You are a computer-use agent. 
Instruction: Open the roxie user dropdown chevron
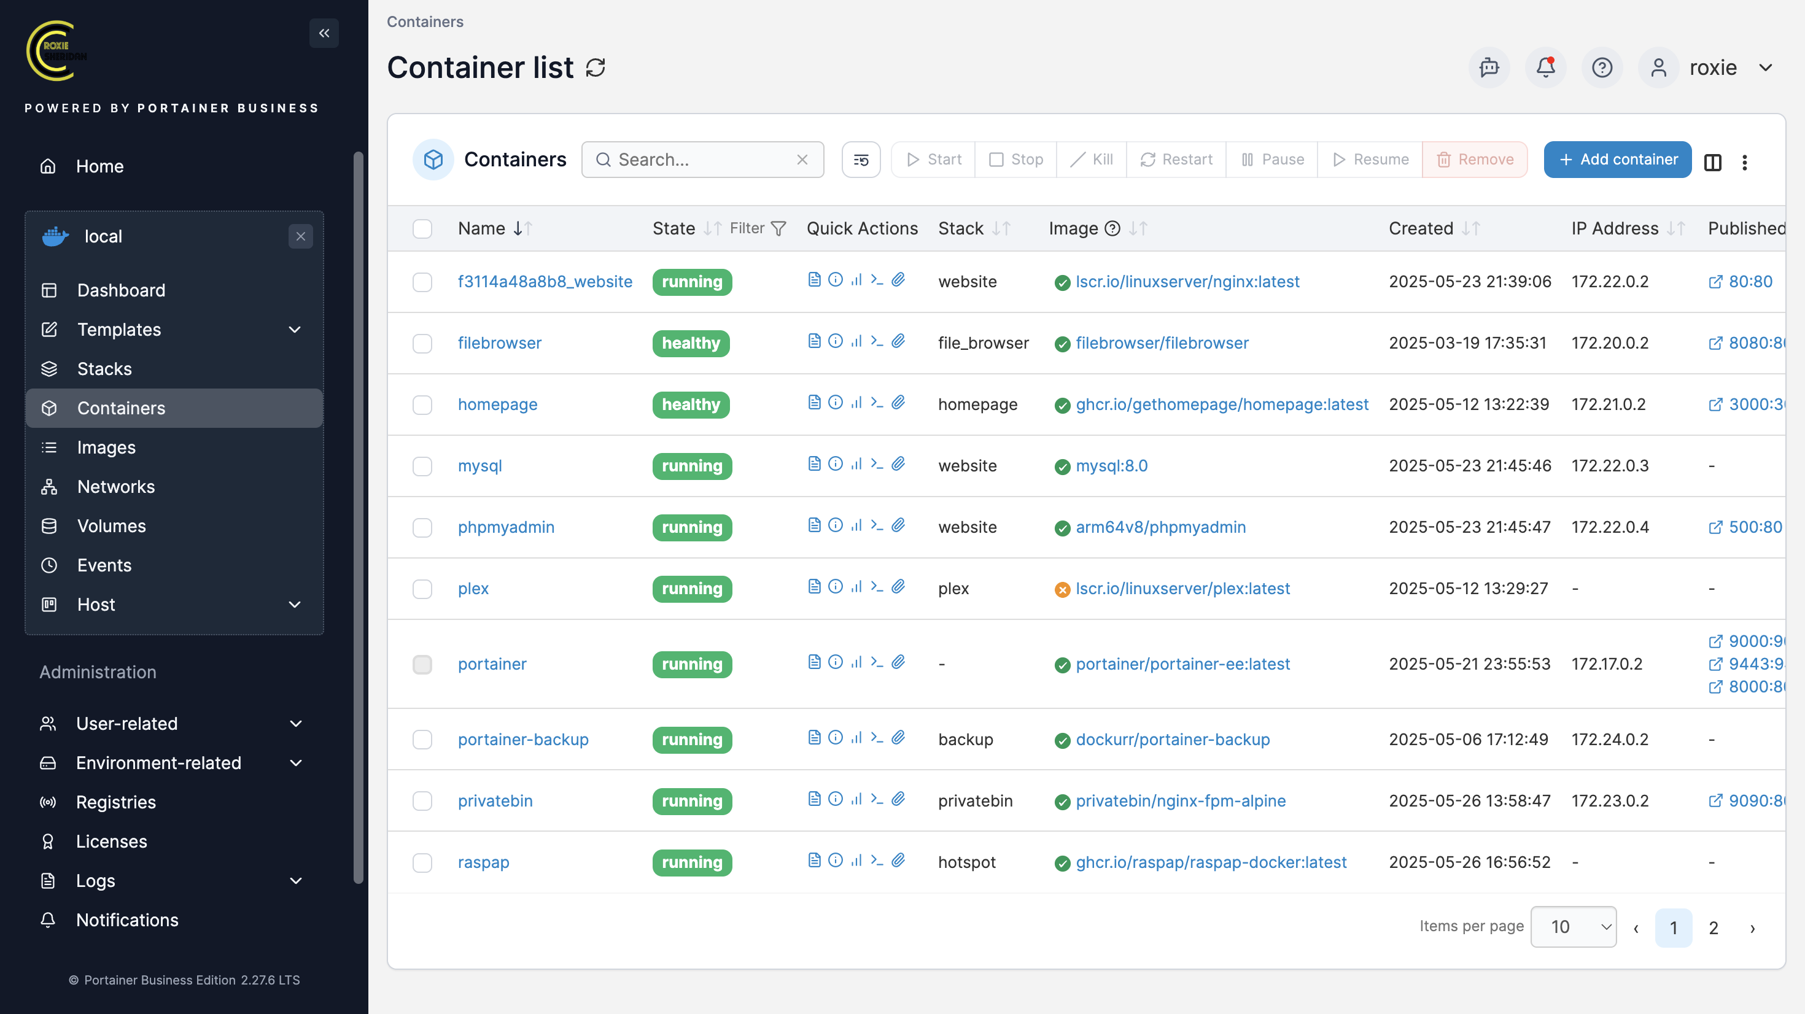(x=1766, y=68)
